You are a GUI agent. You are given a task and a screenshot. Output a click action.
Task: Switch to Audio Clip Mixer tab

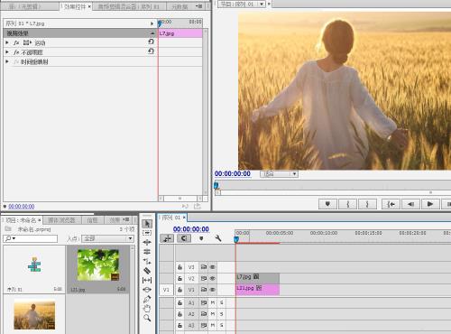(128, 6)
